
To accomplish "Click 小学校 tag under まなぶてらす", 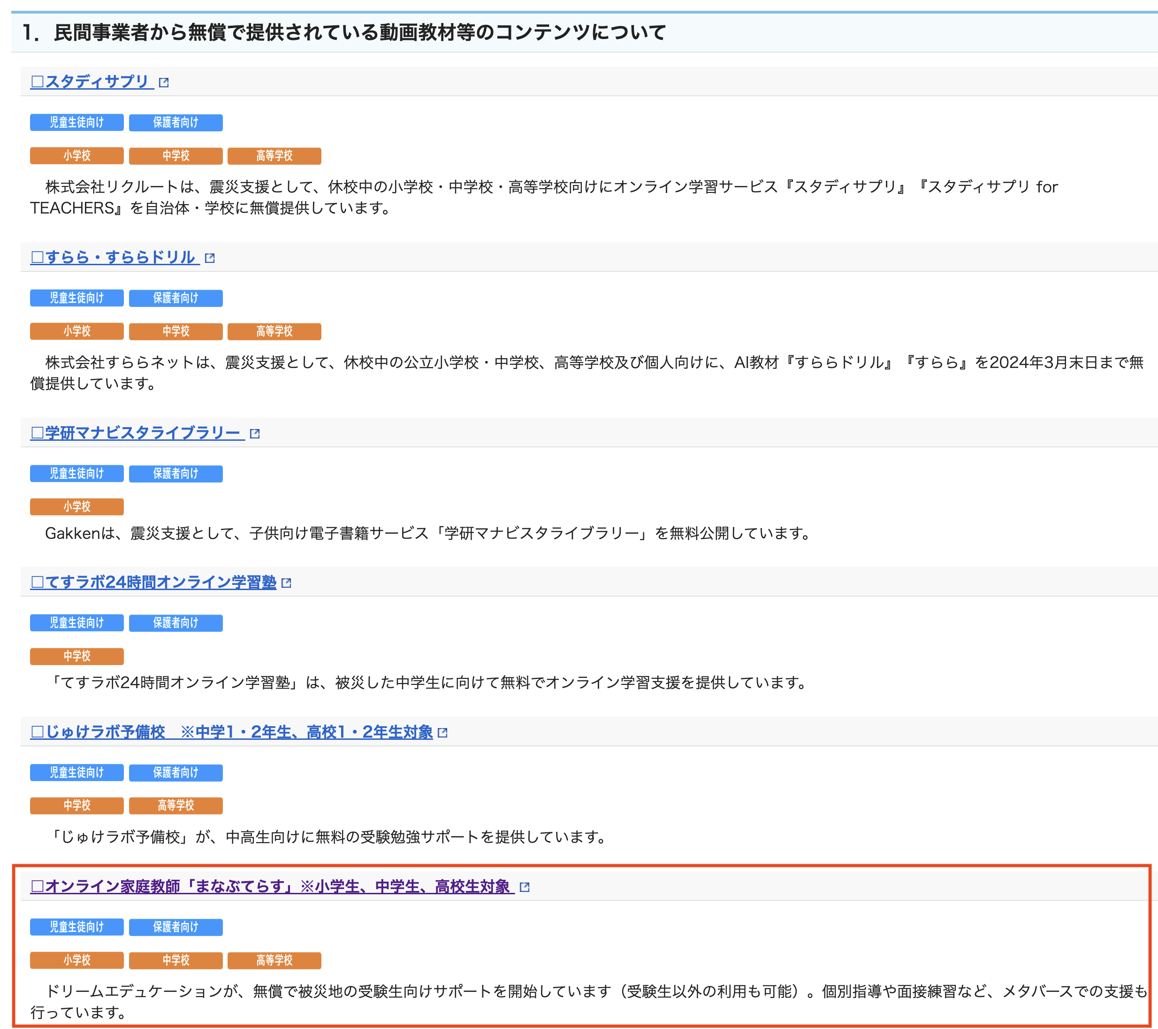I will [x=77, y=960].
